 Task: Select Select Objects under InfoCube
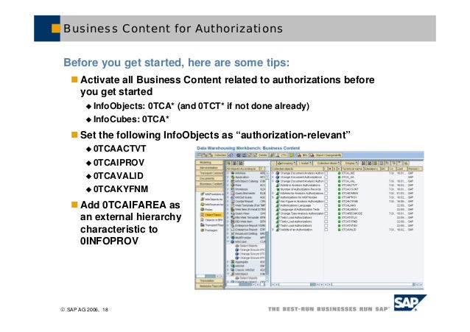[x=246, y=246]
